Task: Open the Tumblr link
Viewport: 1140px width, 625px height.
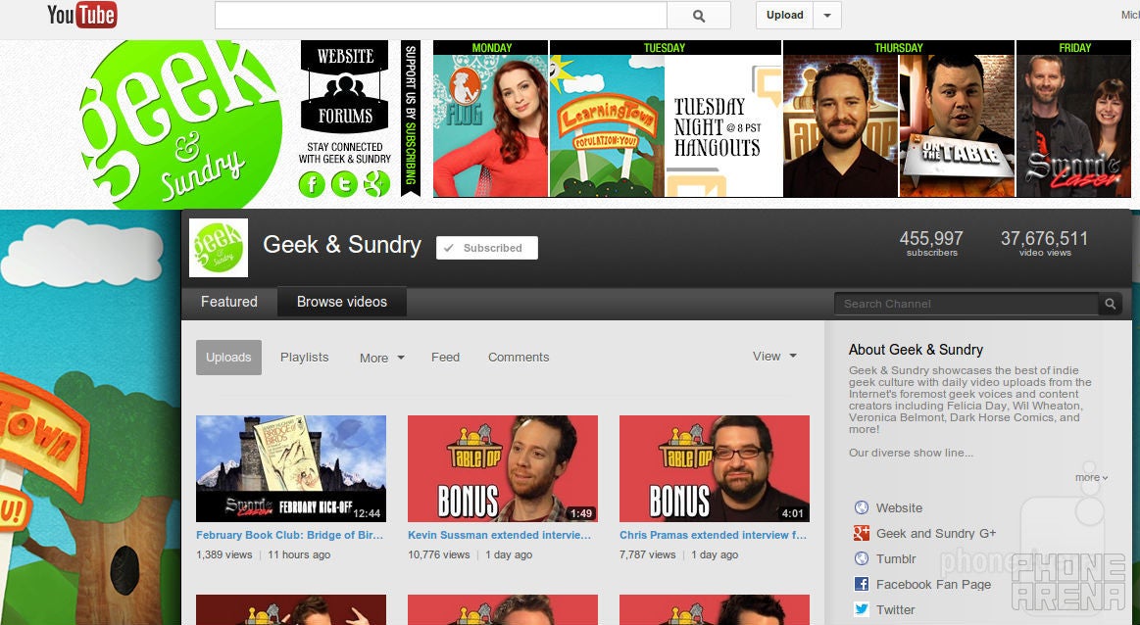Action: 896,558
